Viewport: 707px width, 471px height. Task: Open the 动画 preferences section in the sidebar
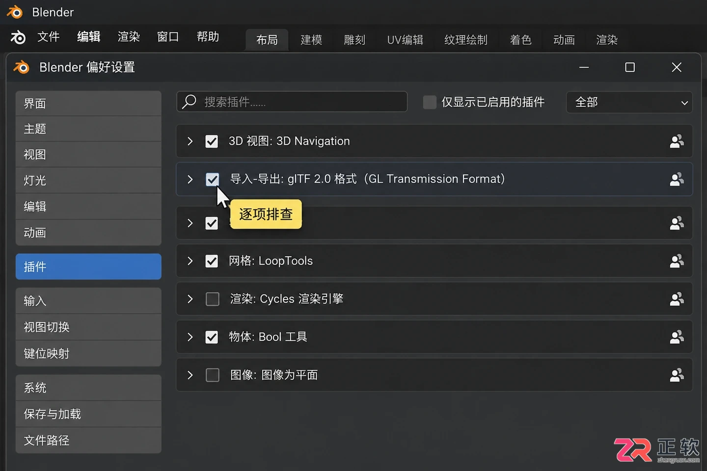[x=88, y=233]
